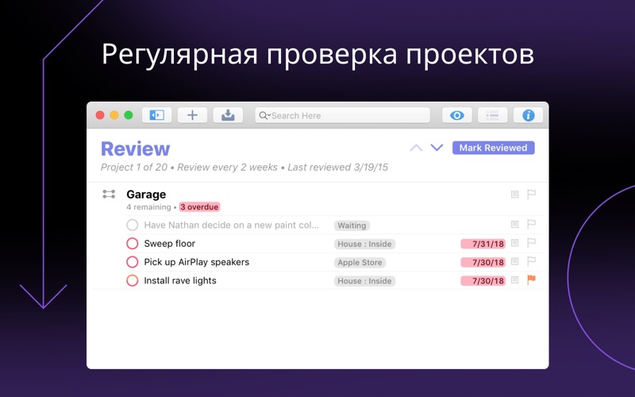This screenshot has width=635, height=397.
Task: Select Pick up AirPlay speakers title
Action: (197, 262)
